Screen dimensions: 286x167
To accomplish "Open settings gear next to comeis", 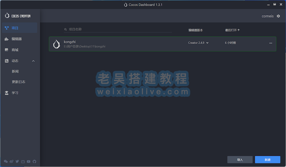I will (x=278, y=16).
